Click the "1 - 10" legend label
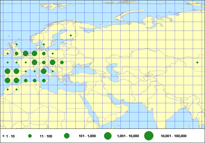 11,136
